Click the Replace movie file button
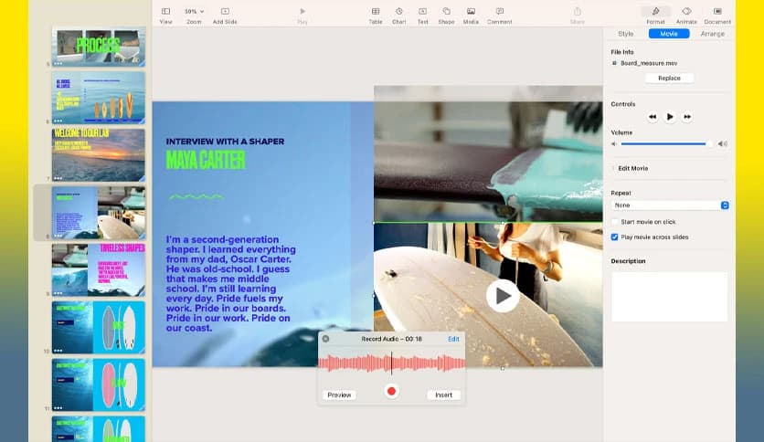 click(x=669, y=79)
